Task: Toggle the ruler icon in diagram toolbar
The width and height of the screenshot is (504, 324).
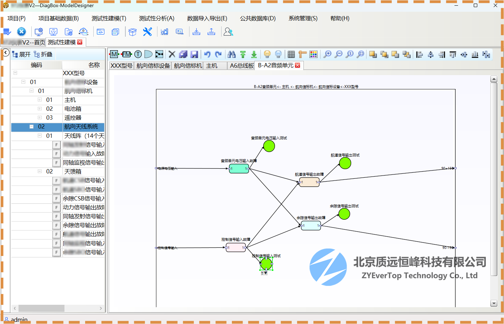Action: [302, 54]
